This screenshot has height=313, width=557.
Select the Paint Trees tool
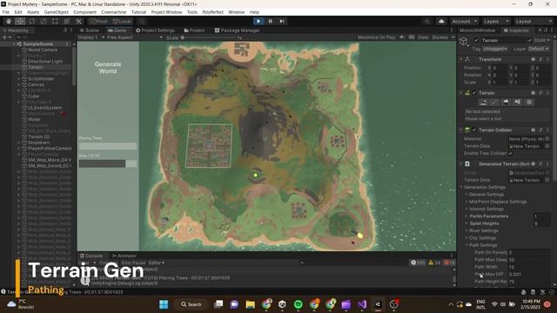tap(506, 103)
